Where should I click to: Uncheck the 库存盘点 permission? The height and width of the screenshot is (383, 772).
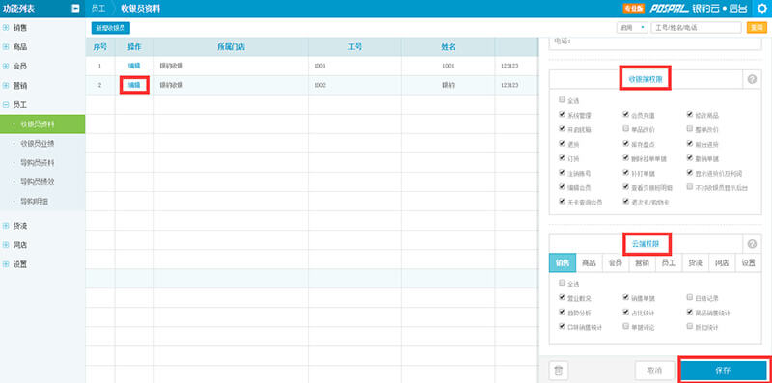click(625, 144)
